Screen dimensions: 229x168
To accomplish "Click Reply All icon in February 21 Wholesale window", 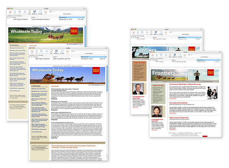I will click(42, 51).
